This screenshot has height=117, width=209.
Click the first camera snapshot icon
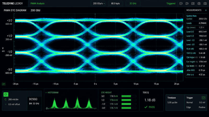199,4
